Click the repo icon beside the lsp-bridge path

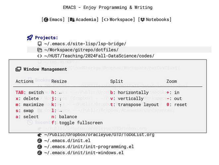(x=39, y=44)
